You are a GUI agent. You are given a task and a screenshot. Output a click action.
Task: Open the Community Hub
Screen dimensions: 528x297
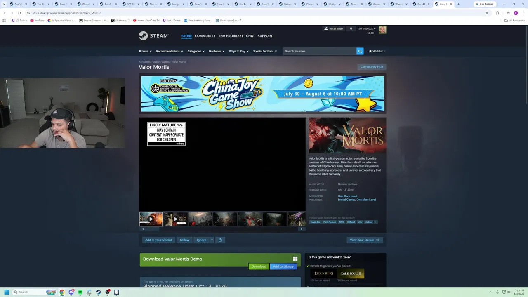(x=372, y=67)
